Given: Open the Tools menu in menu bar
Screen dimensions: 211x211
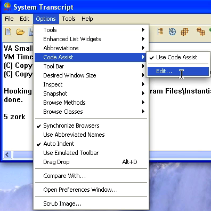Looking at the screenshot, I should coord(69,19).
